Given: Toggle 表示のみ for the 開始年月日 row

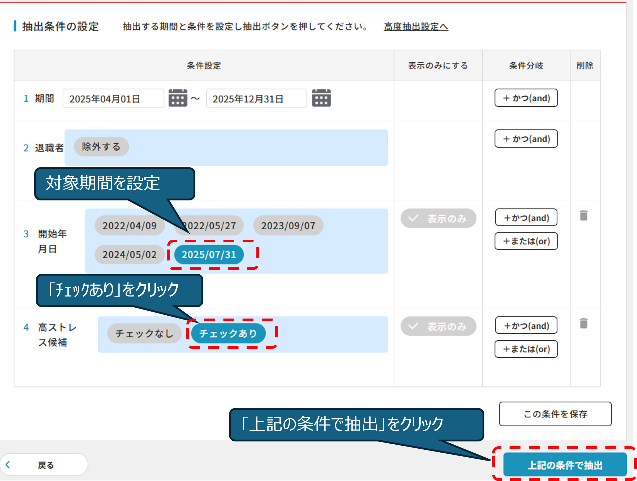Looking at the screenshot, I should (438, 219).
